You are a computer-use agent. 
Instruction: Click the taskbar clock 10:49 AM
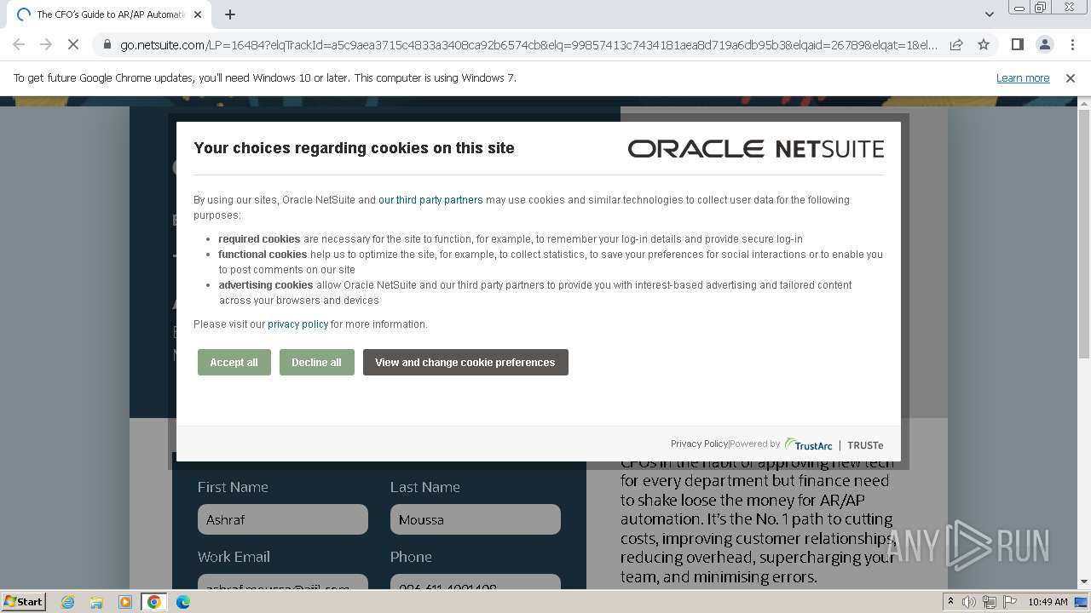click(x=1048, y=602)
